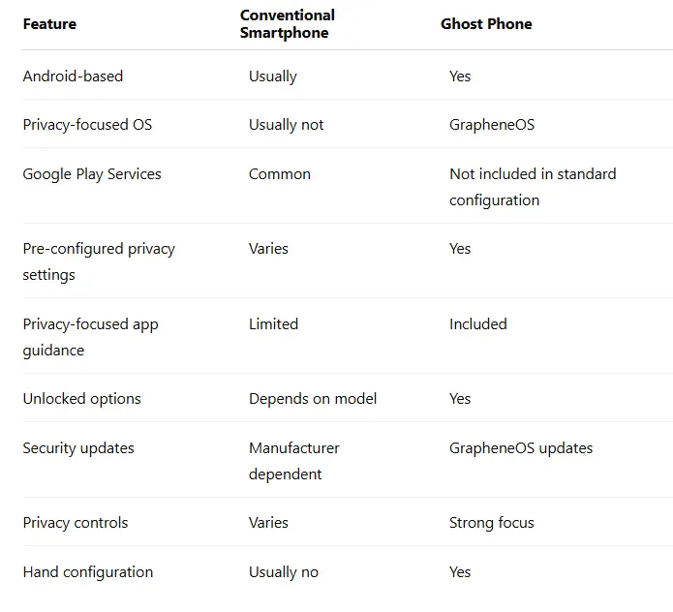The height and width of the screenshot is (612, 673).
Task: Click the Limited cell
Action: (x=273, y=324)
